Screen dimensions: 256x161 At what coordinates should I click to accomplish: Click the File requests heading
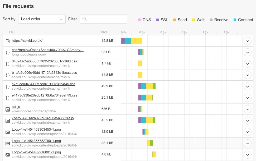[x=18, y=6]
